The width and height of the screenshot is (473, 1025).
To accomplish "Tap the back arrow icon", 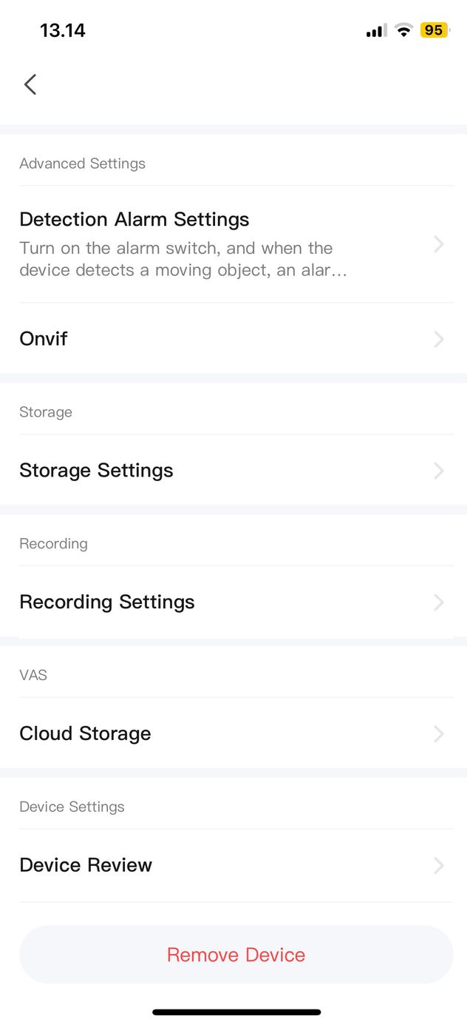I will point(30,84).
